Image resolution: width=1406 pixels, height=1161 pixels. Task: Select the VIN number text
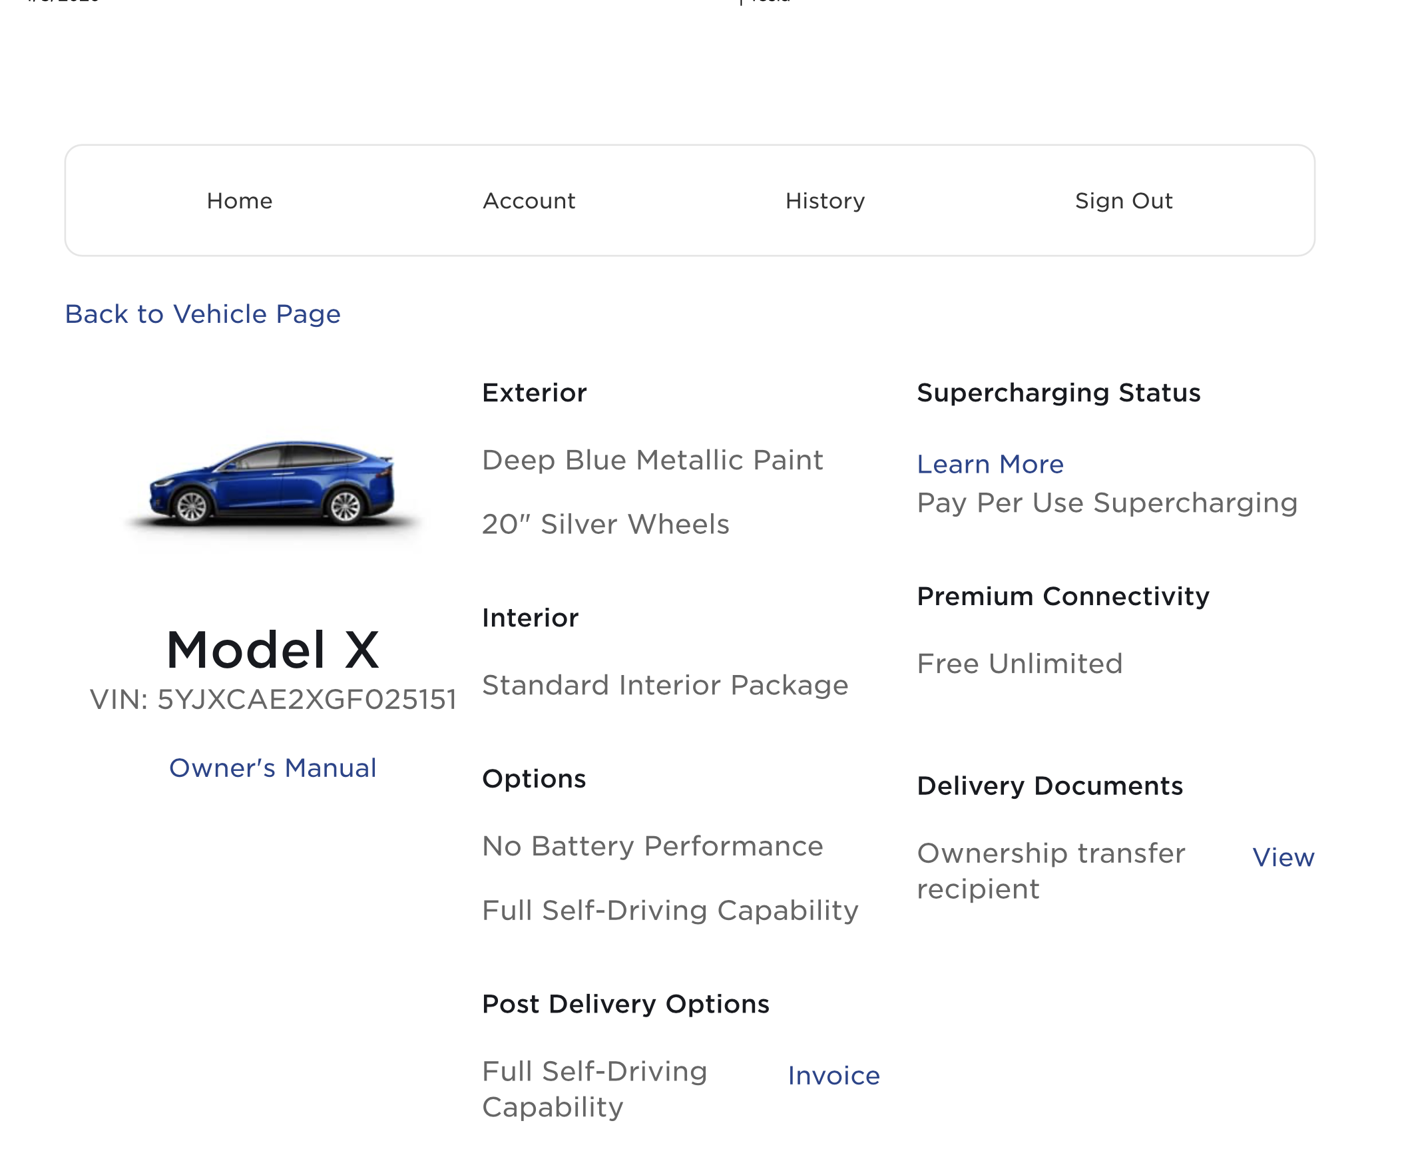point(273,698)
